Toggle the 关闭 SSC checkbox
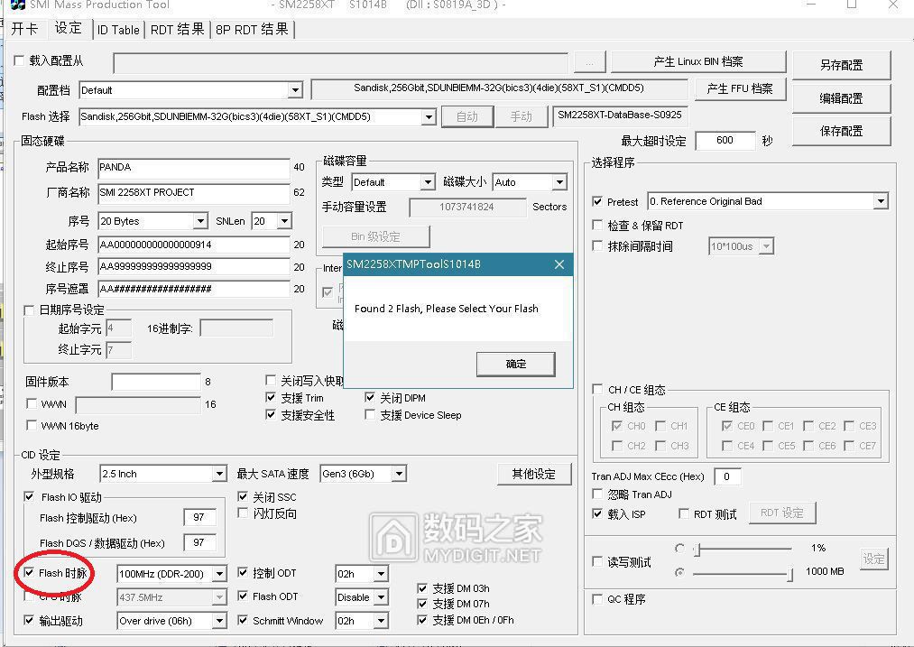 [x=243, y=497]
